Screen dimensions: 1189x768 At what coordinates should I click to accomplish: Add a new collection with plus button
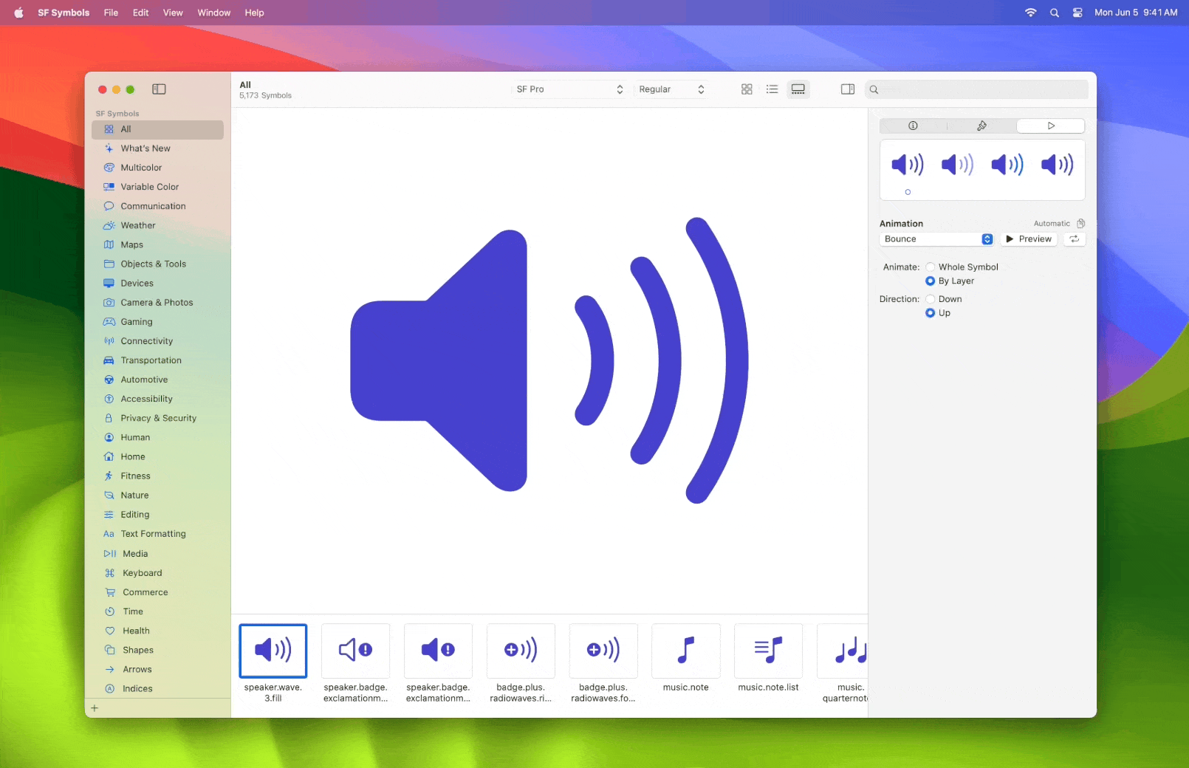click(95, 708)
